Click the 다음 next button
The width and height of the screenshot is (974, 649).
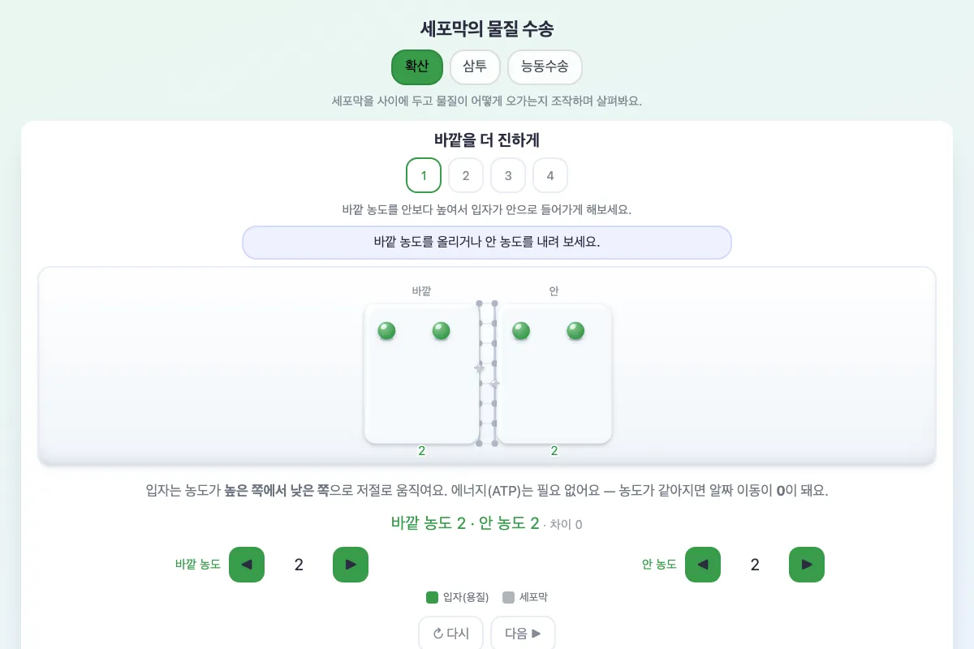click(523, 634)
